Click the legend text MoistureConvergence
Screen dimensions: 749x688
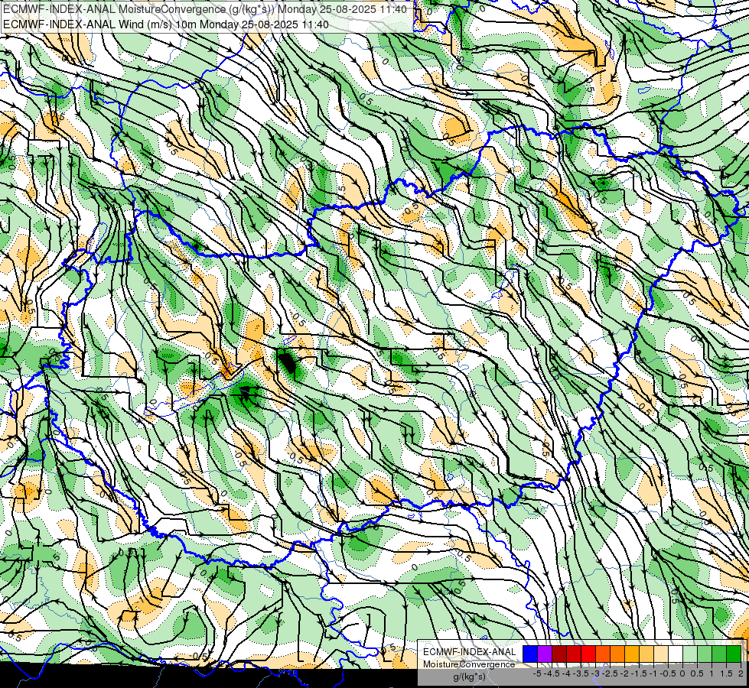click(x=469, y=664)
